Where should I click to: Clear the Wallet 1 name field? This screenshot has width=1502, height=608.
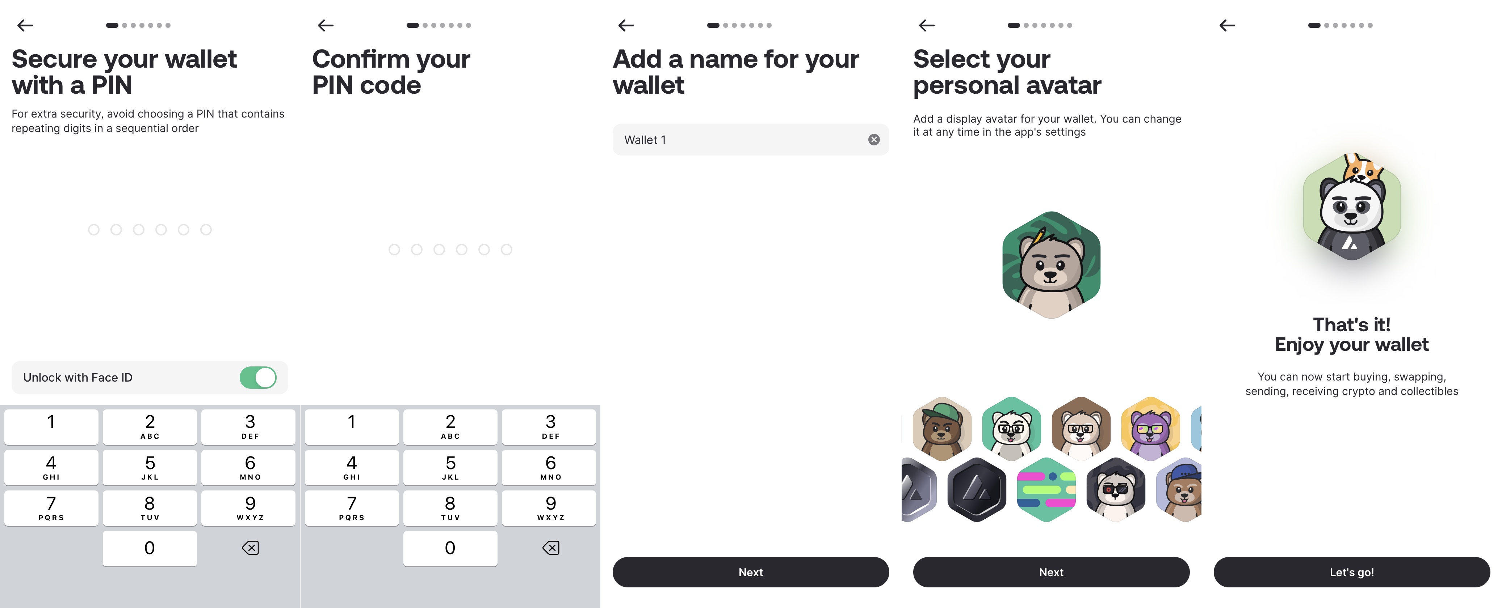click(873, 140)
